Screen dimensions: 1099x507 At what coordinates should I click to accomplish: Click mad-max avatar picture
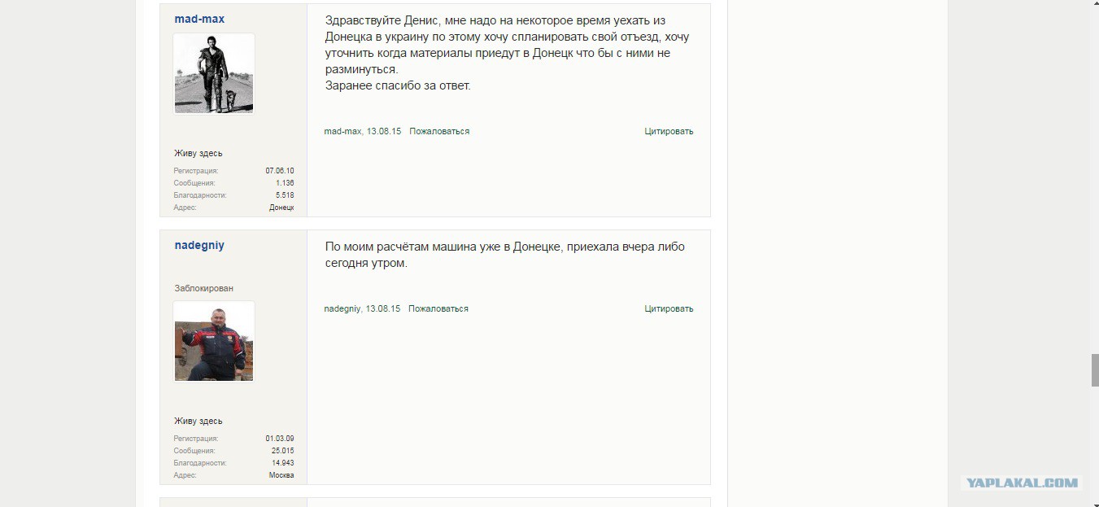(214, 73)
